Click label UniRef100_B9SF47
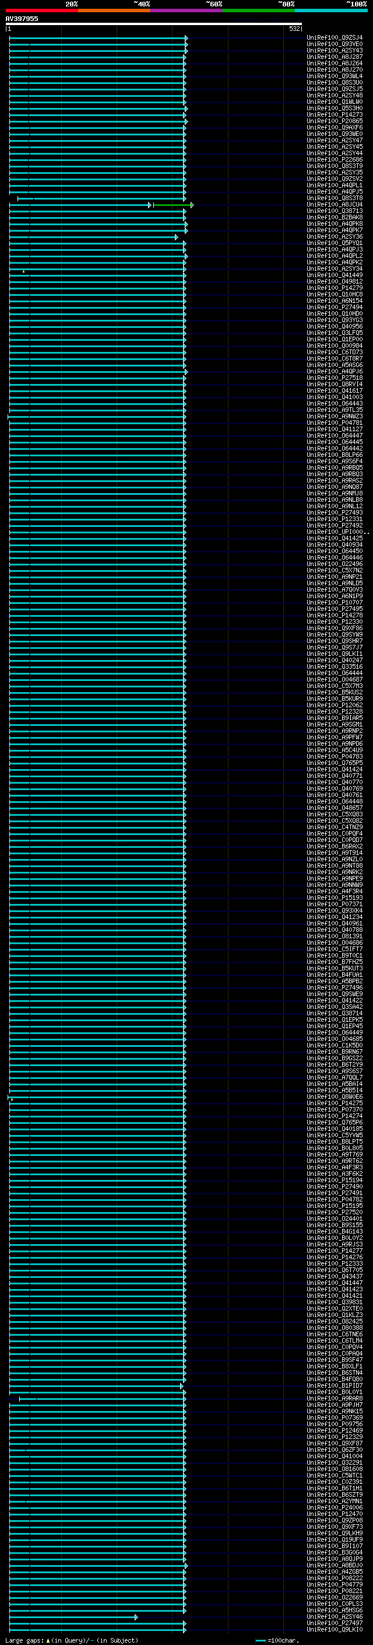The image size is (373, 1645). click(334, 1360)
